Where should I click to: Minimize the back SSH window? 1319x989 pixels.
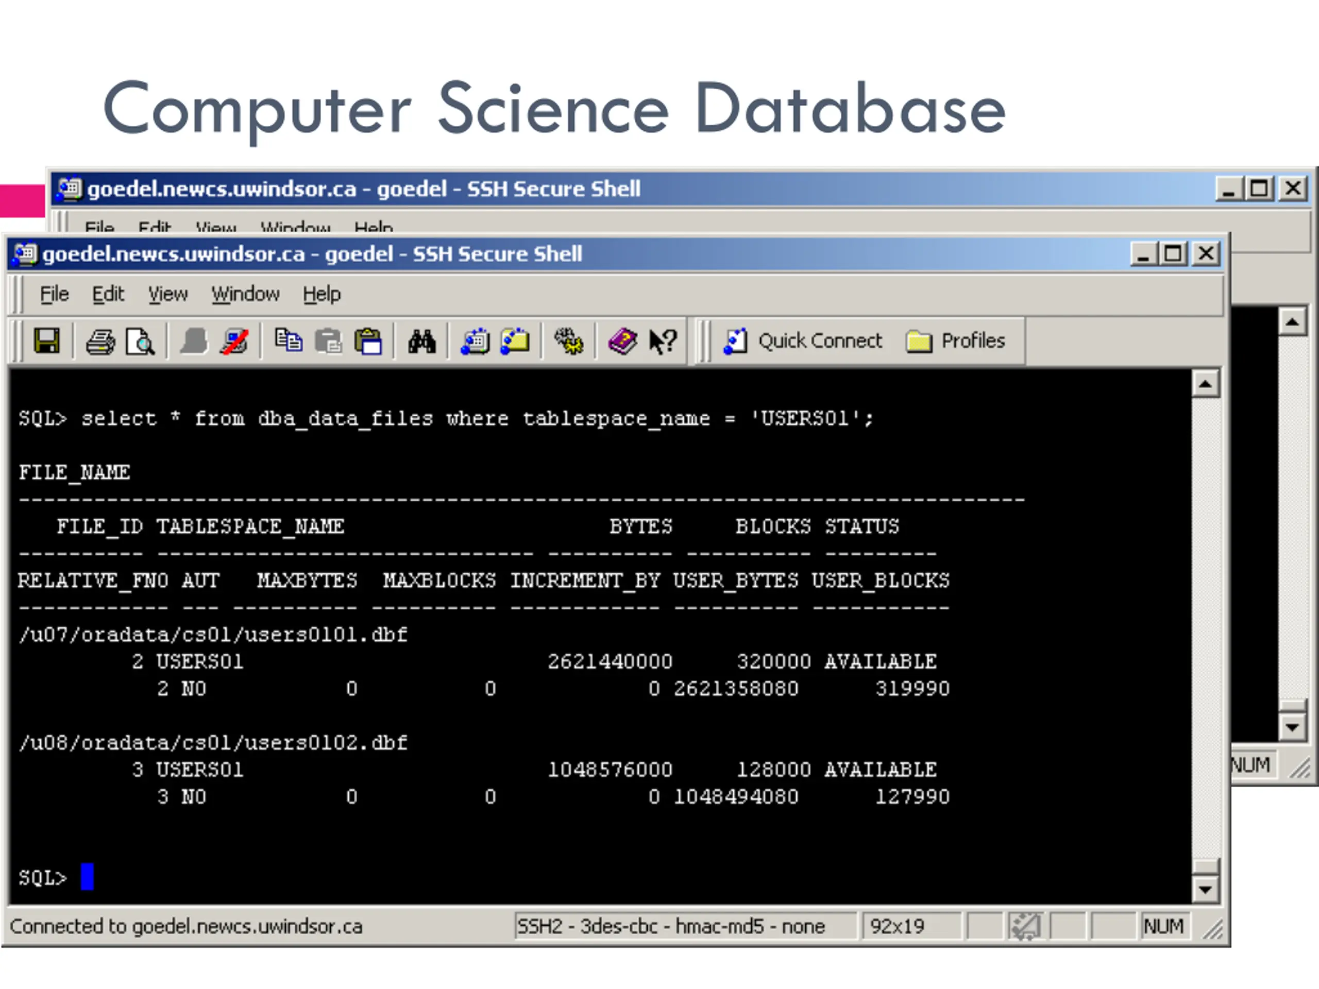tap(1229, 189)
